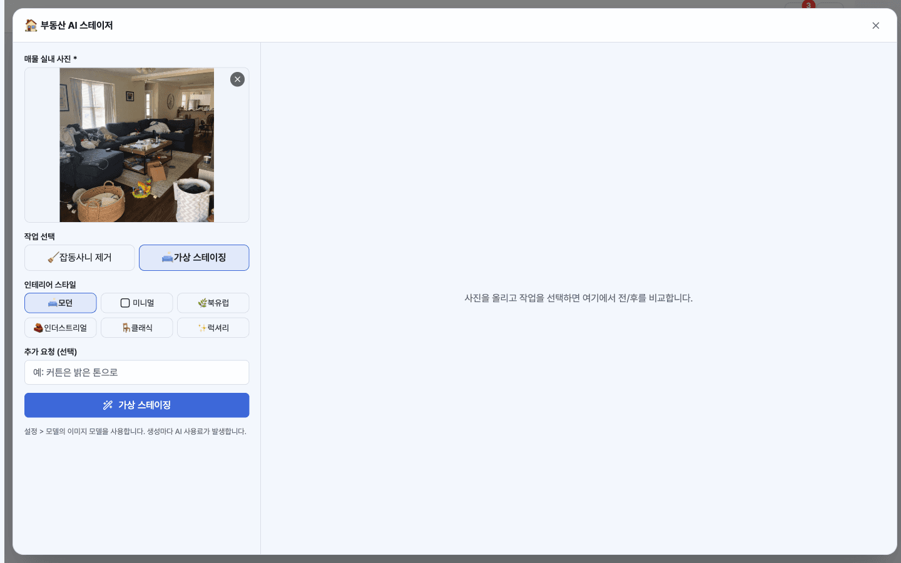Close the 부동산 AI 스테이저 dialog
The height and width of the screenshot is (563, 901).
coord(875,26)
